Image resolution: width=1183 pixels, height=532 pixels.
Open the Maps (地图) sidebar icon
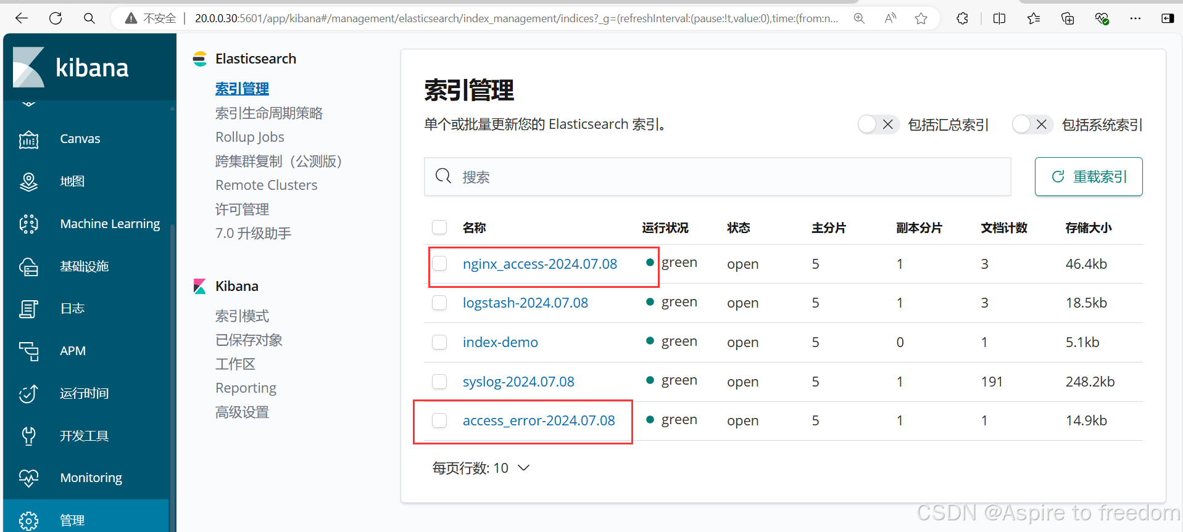click(x=29, y=182)
